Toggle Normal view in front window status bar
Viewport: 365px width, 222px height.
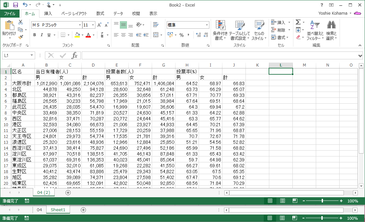(x=270, y=201)
